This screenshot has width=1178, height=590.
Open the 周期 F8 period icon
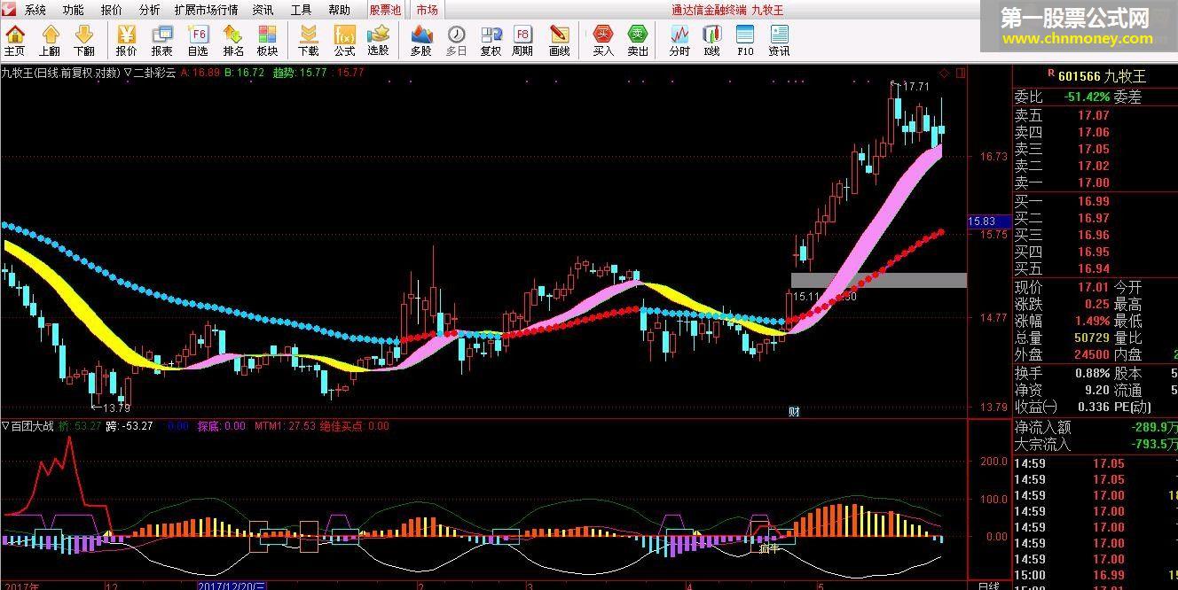click(522, 41)
